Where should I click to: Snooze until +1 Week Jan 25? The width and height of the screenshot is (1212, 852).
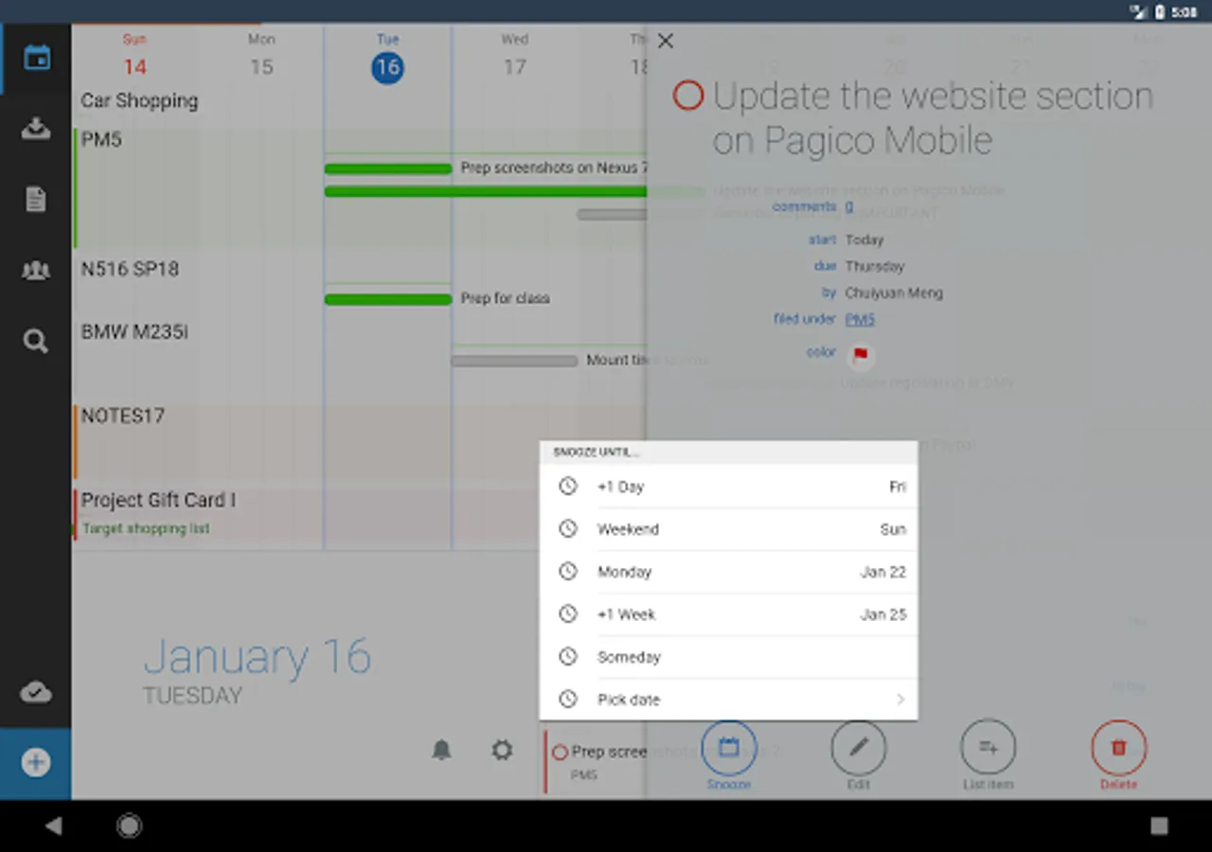coord(728,614)
